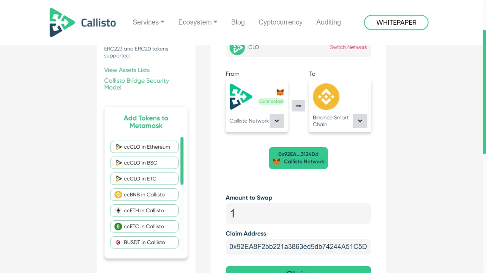Add ccBNB in Callisto to Metamask
The image size is (486, 273).
[x=144, y=195]
